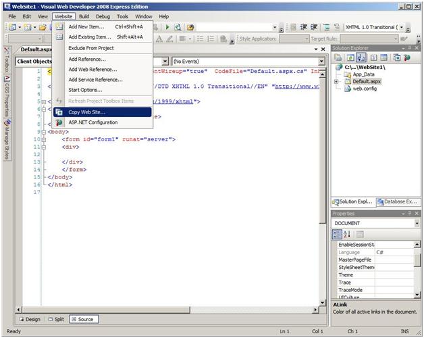Toggle Alphabetical sort in Properties panel

[x=348, y=234]
